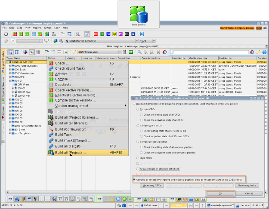Click the blue database icon in status bar
Image resolution: width=269 pixels, height=209 pixels.
tap(124, 205)
